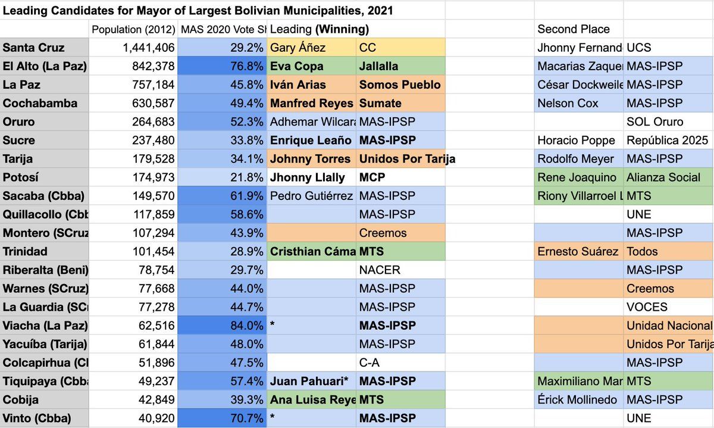This screenshot has width=714, height=428.
Task: Click the Jhonny Llally cell
Action: (311, 177)
